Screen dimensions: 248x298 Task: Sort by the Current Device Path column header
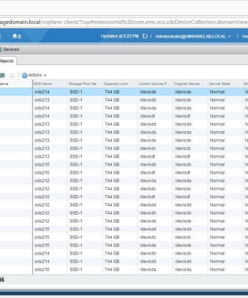153,84
